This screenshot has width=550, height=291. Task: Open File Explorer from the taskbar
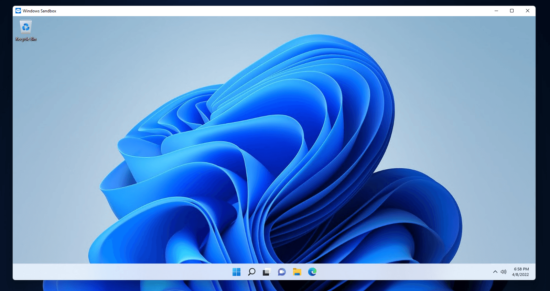[x=297, y=272]
